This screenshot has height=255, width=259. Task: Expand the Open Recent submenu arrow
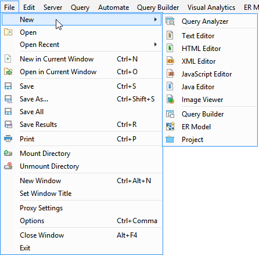pyautogui.click(x=156, y=45)
